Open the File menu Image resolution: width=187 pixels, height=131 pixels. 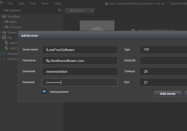click(10, 3)
